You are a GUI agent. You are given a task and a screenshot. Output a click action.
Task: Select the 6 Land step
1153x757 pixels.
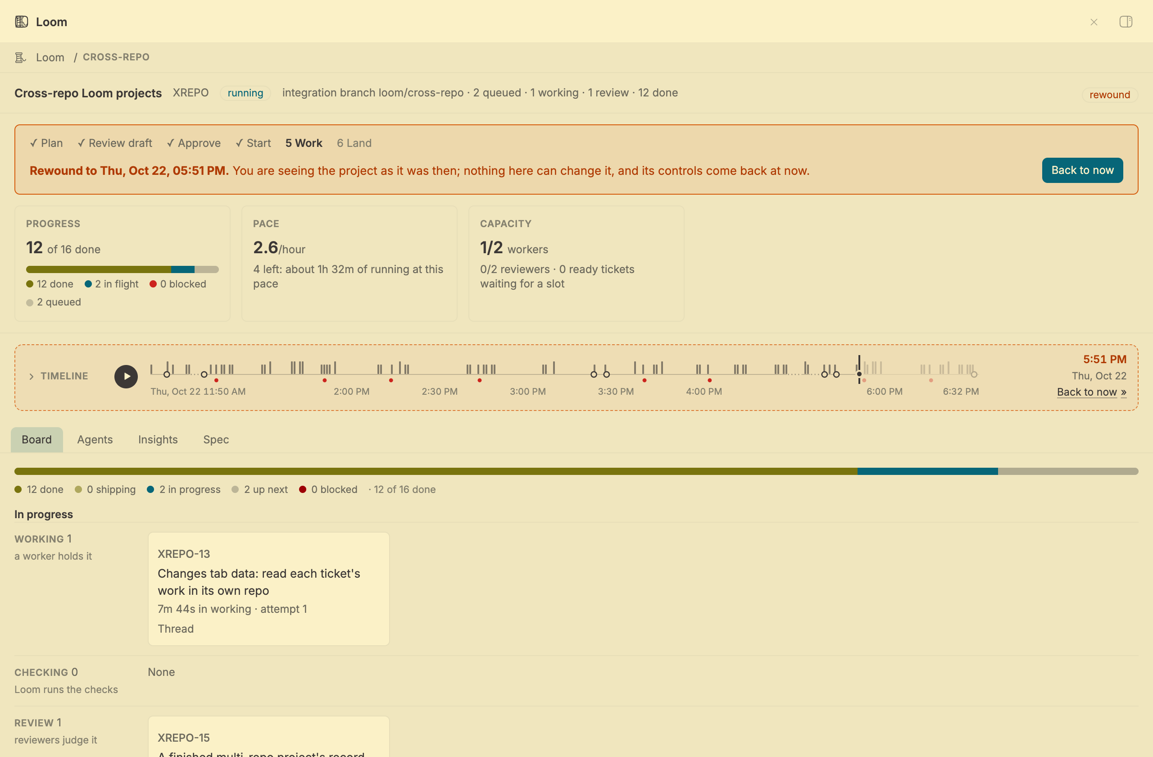click(354, 143)
